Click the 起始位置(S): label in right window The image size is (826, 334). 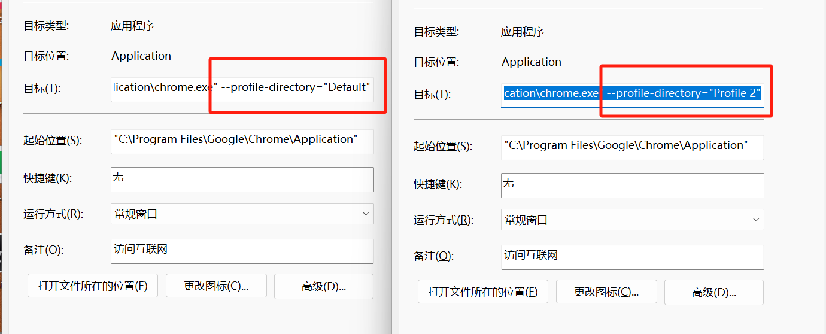[x=442, y=147]
